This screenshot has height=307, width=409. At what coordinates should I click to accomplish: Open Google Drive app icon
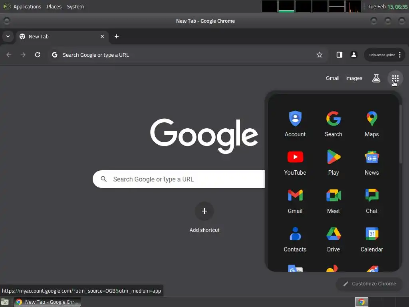pos(334,239)
